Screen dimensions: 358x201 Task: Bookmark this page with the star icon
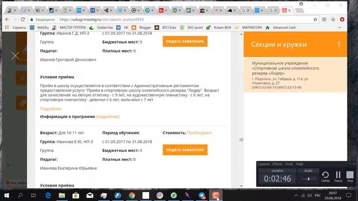pos(315,20)
